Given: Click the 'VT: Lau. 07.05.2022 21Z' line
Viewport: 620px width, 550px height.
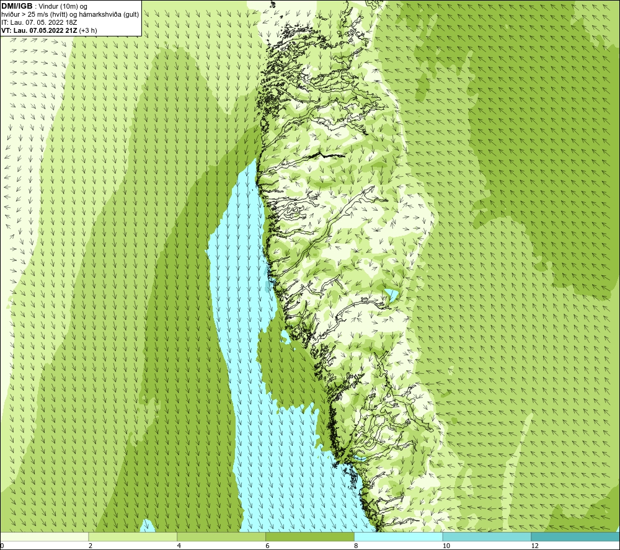Looking at the screenshot, I should coord(40,30).
